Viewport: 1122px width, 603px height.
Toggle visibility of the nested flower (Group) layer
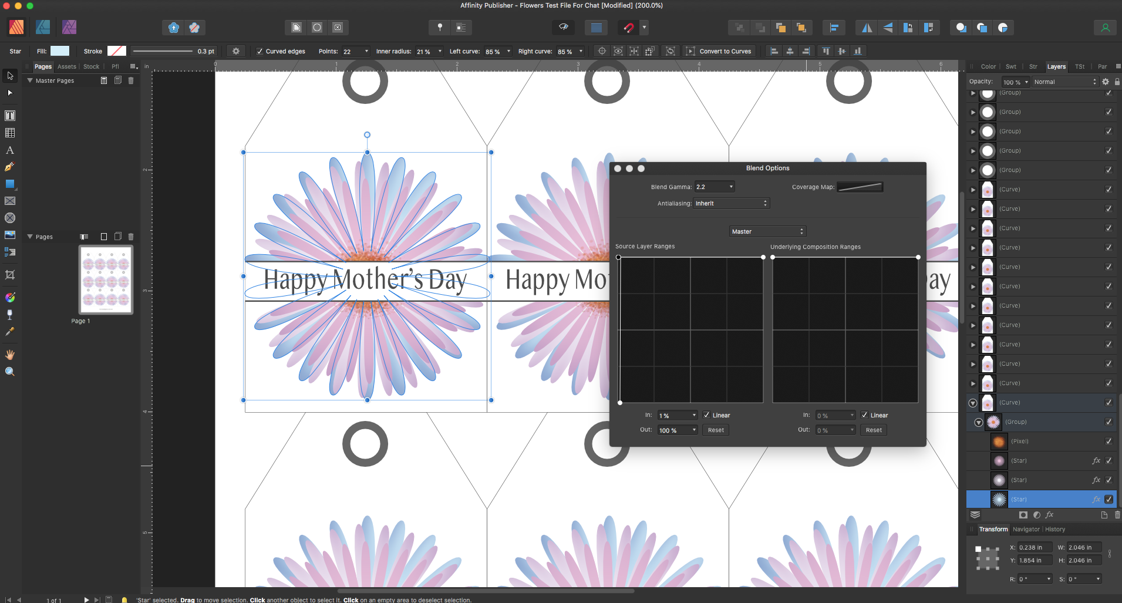click(1108, 422)
